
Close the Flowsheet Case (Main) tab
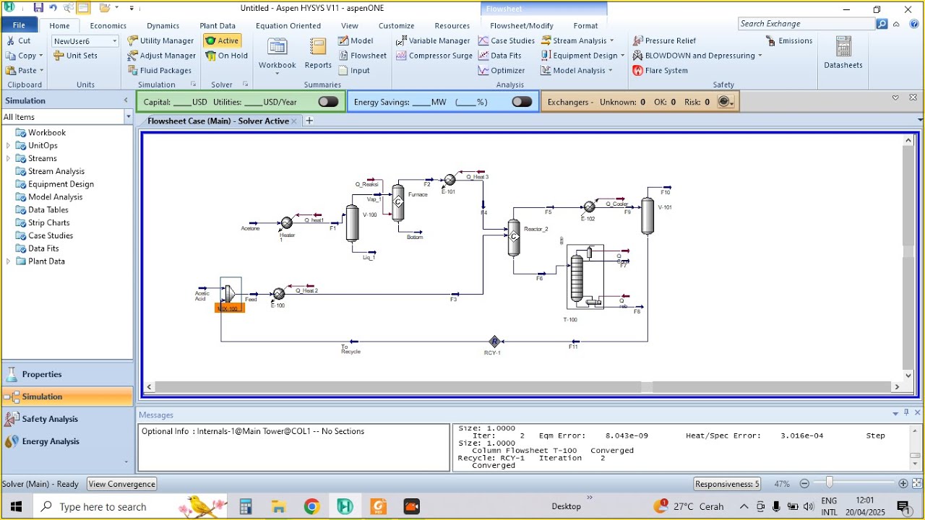(294, 121)
